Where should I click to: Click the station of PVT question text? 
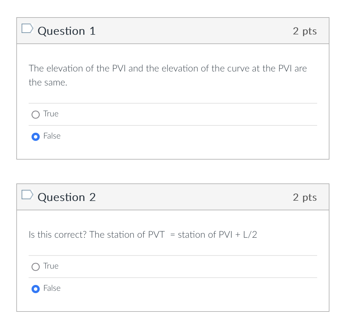click(x=143, y=235)
